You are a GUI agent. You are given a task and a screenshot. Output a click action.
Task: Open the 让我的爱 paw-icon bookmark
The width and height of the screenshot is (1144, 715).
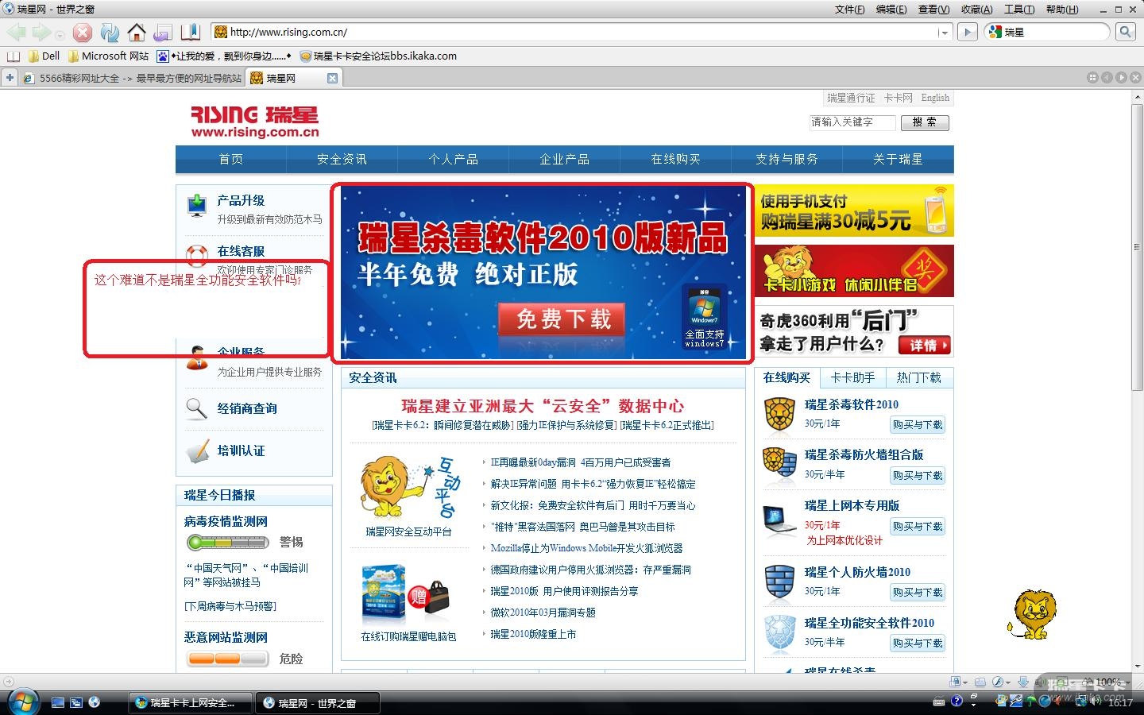(x=224, y=56)
